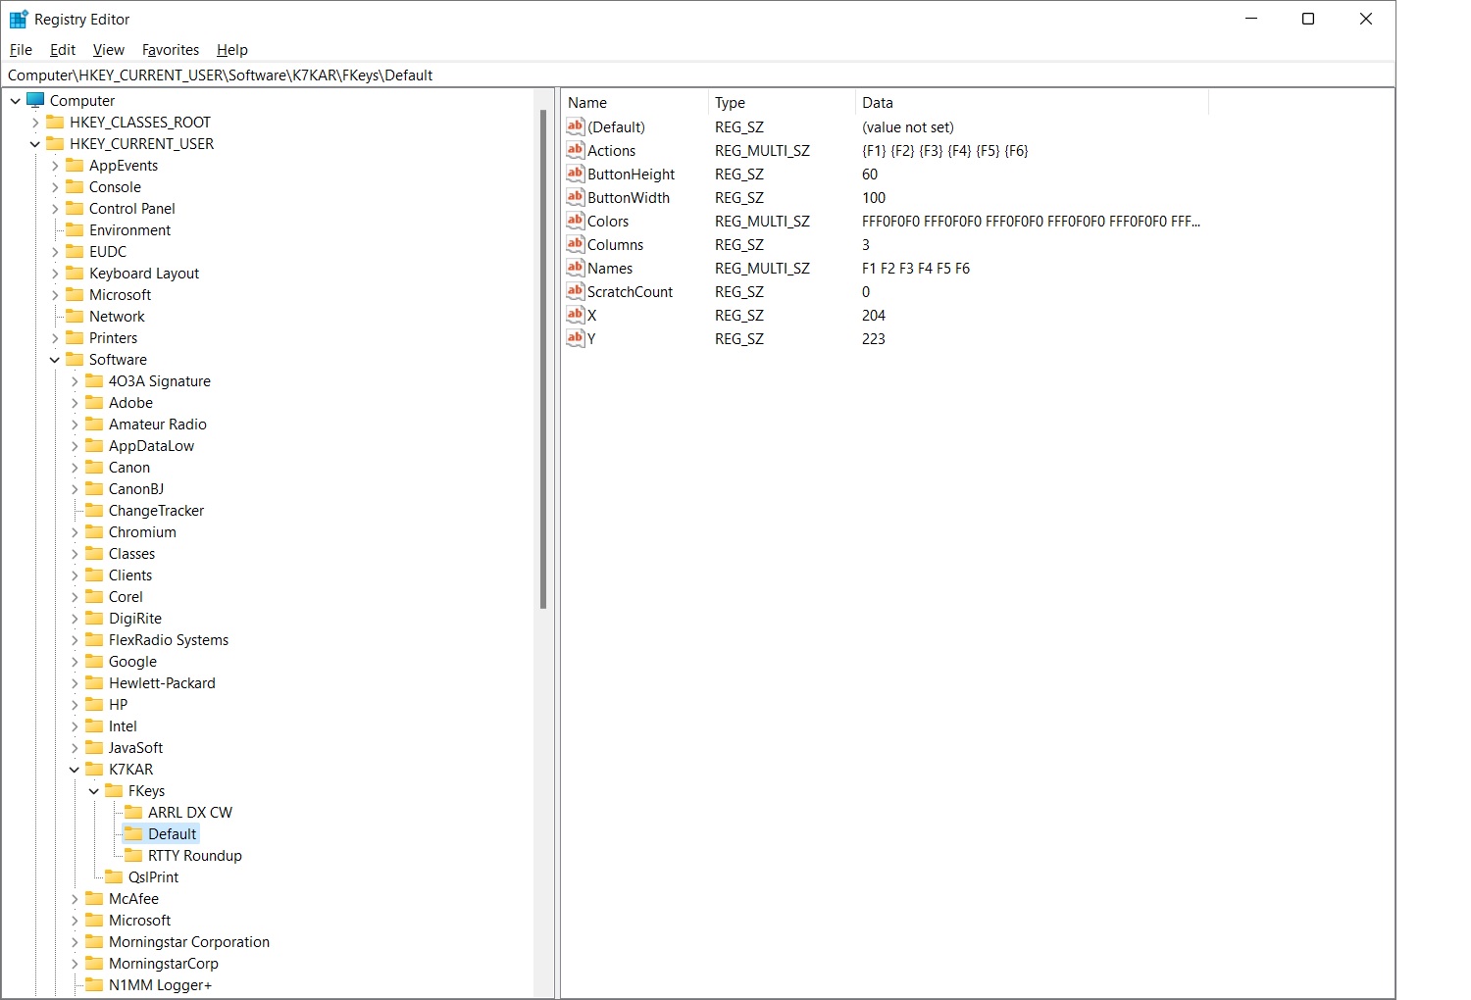Collapse the K7KAR tree node
This screenshot has height=1000, width=1471.
coord(75,770)
